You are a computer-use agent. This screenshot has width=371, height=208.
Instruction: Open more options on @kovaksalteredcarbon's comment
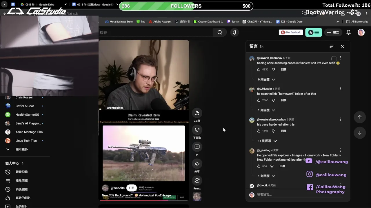[x=340, y=119]
